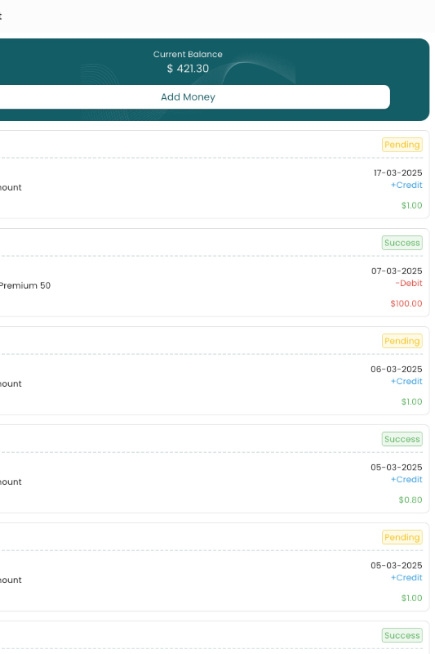The height and width of the screenshot is (654, 435).
Task: Click the Success badge above the $0.80 transaction
Action: [402, 439]
